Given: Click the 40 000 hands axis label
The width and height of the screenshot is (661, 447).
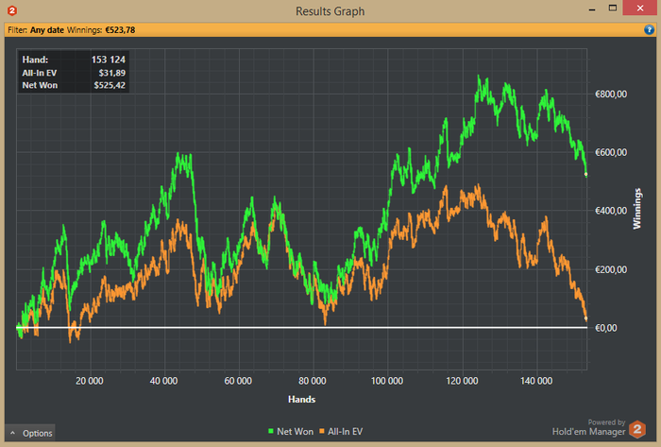Looking at the screenshot, I should pyautogui.click(x=163, y=381).
